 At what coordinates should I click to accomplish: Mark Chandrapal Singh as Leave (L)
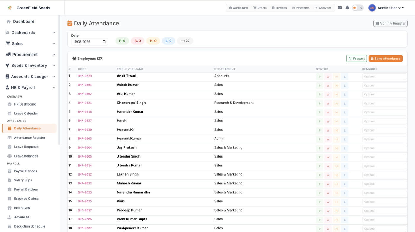pos(345,103)
